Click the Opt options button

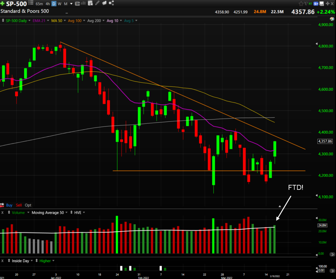coord(28,205)
